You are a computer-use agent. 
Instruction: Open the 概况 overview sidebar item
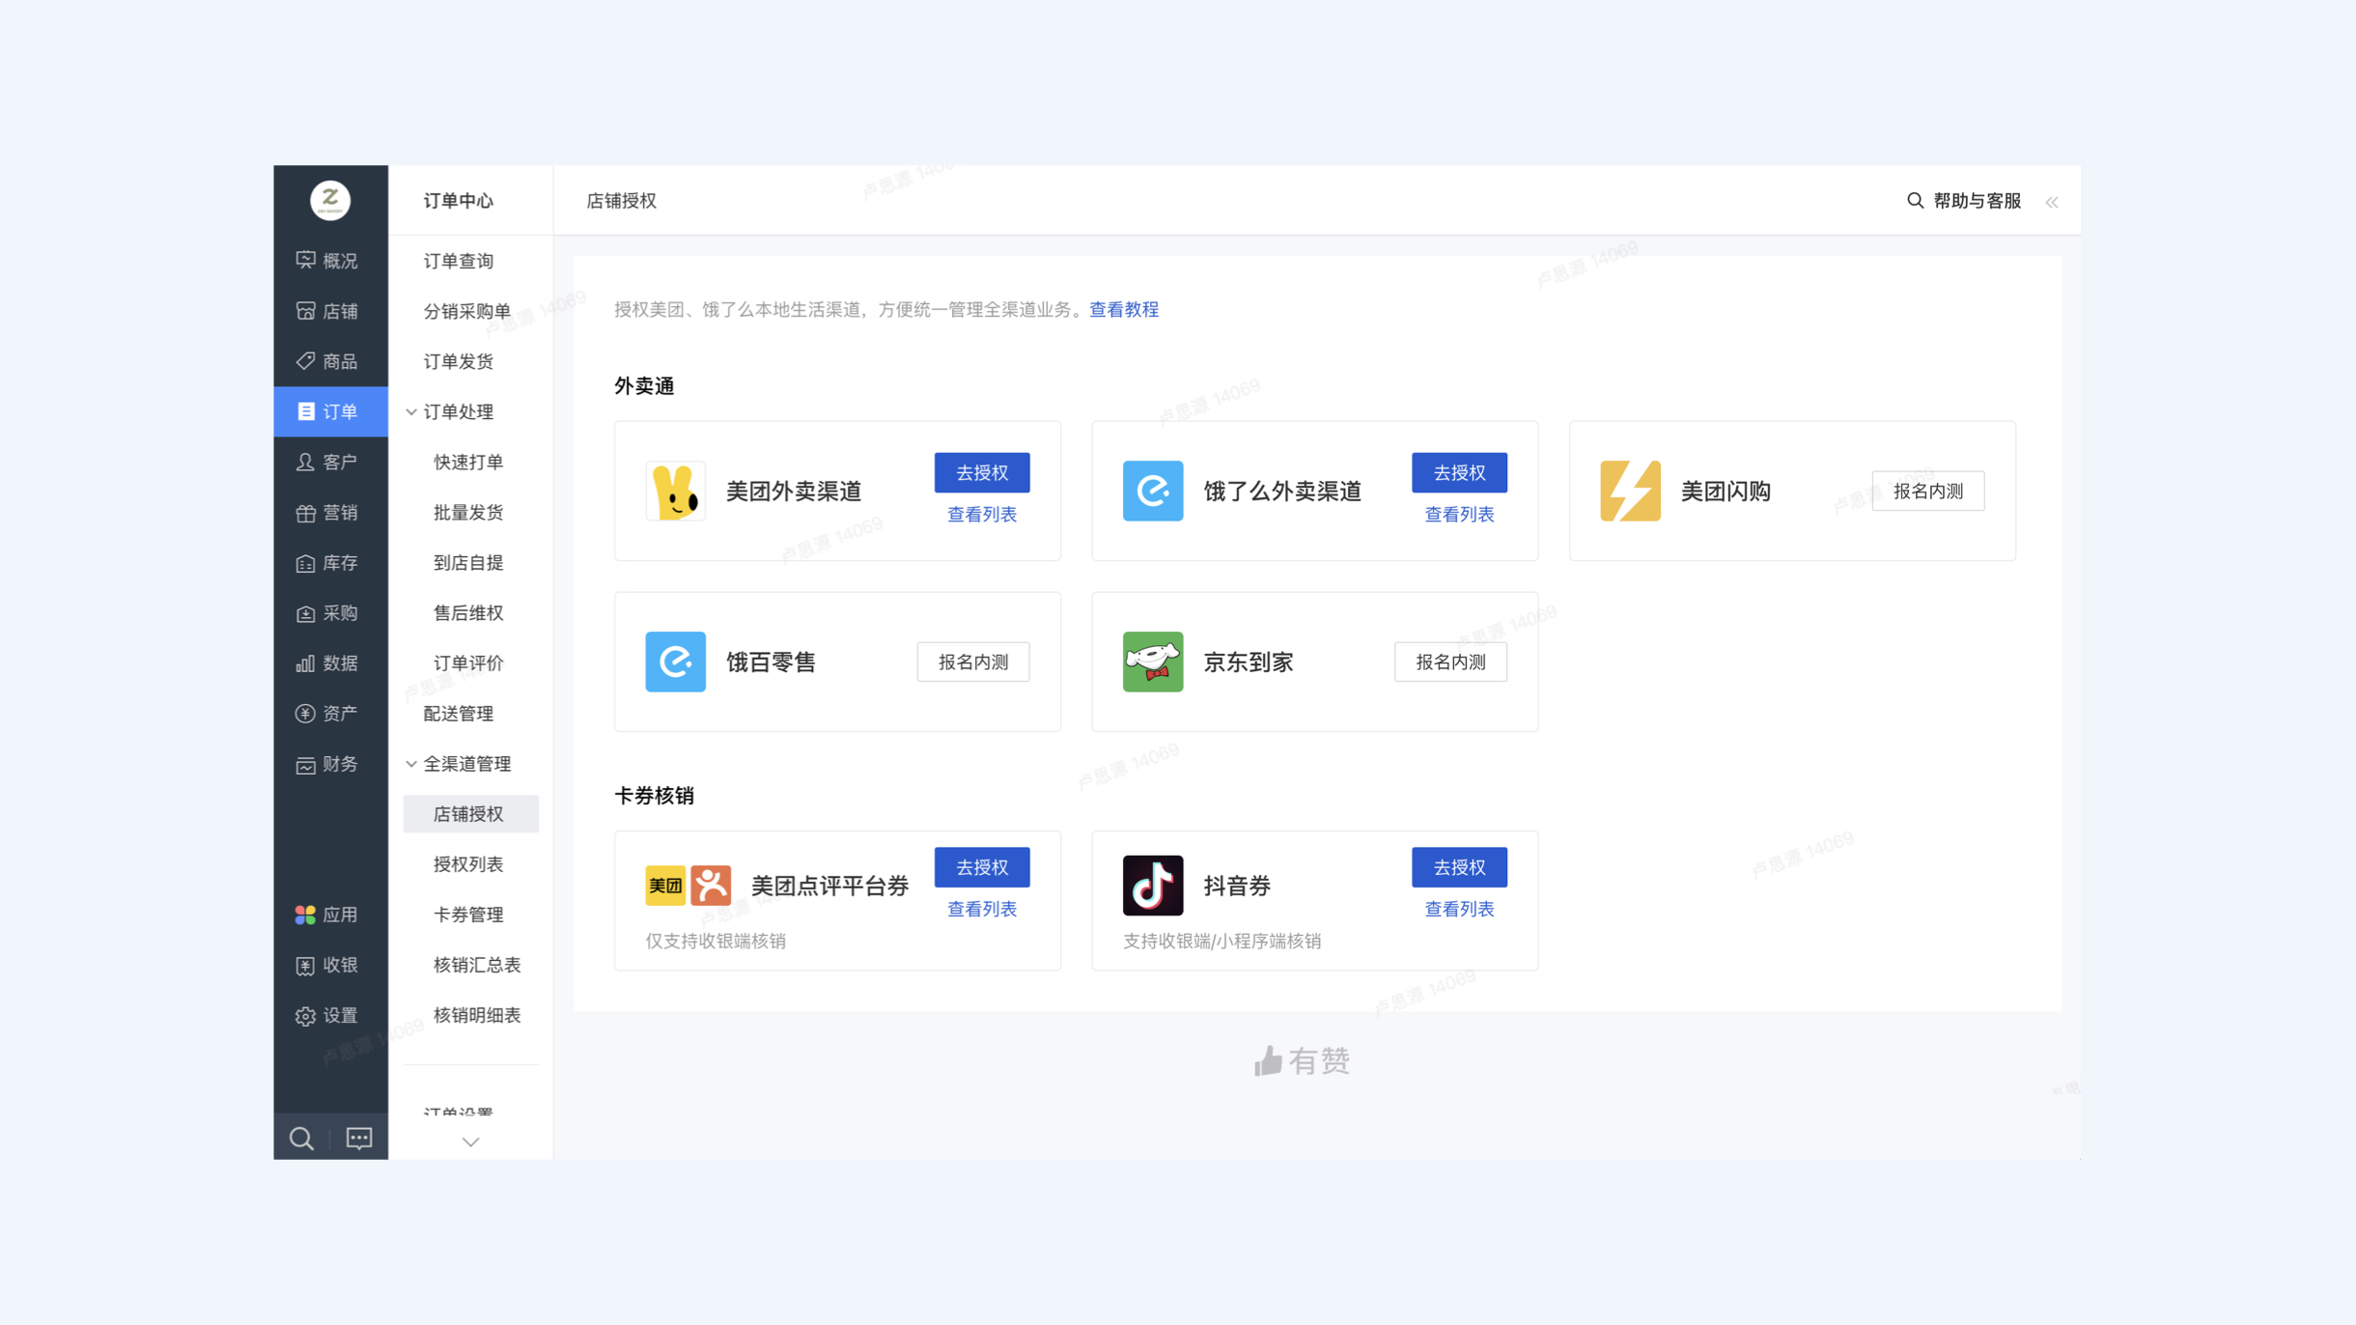(x=330, y=261)
